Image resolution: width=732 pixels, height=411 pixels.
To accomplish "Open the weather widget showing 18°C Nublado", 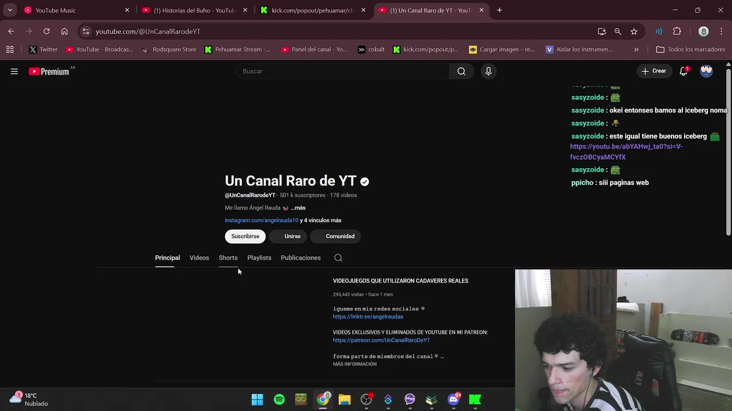I will coord(30,399).
